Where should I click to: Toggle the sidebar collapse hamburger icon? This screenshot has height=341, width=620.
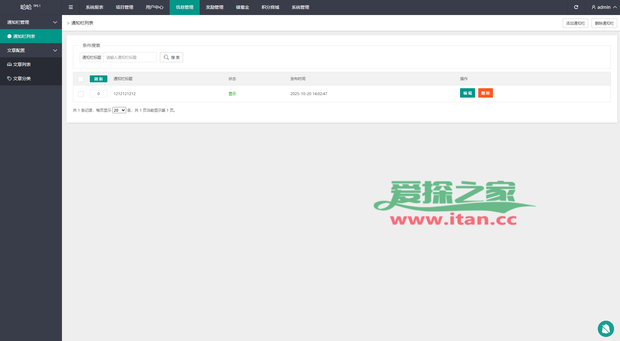pyautogui.click(x=71, y=7)
